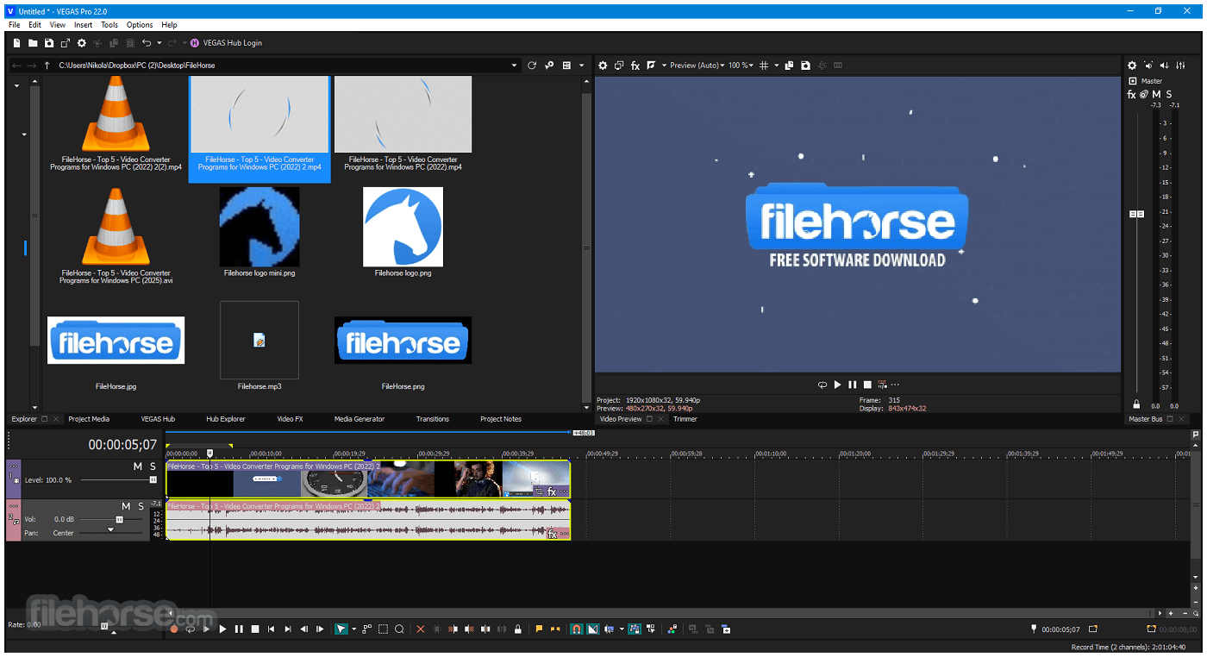
Task: Click the Open project folder icon
Action: pos(33,43)
